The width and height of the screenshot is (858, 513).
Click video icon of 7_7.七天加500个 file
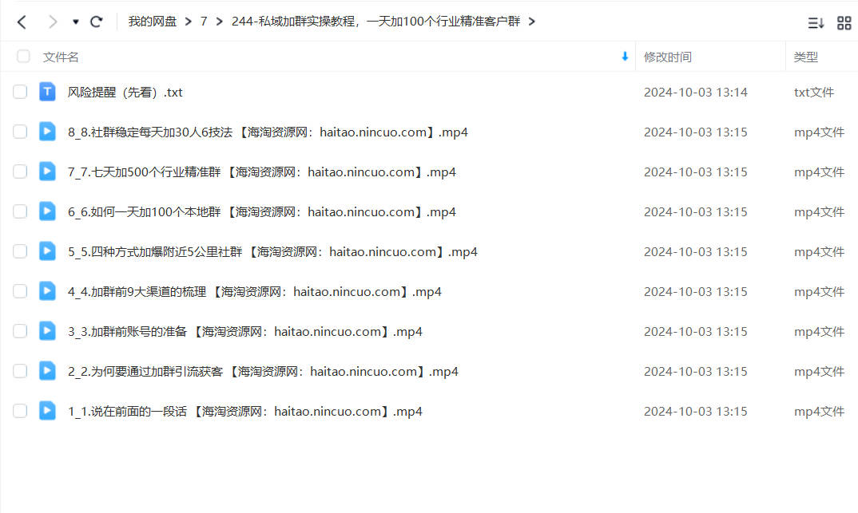(x=48, y=172)
